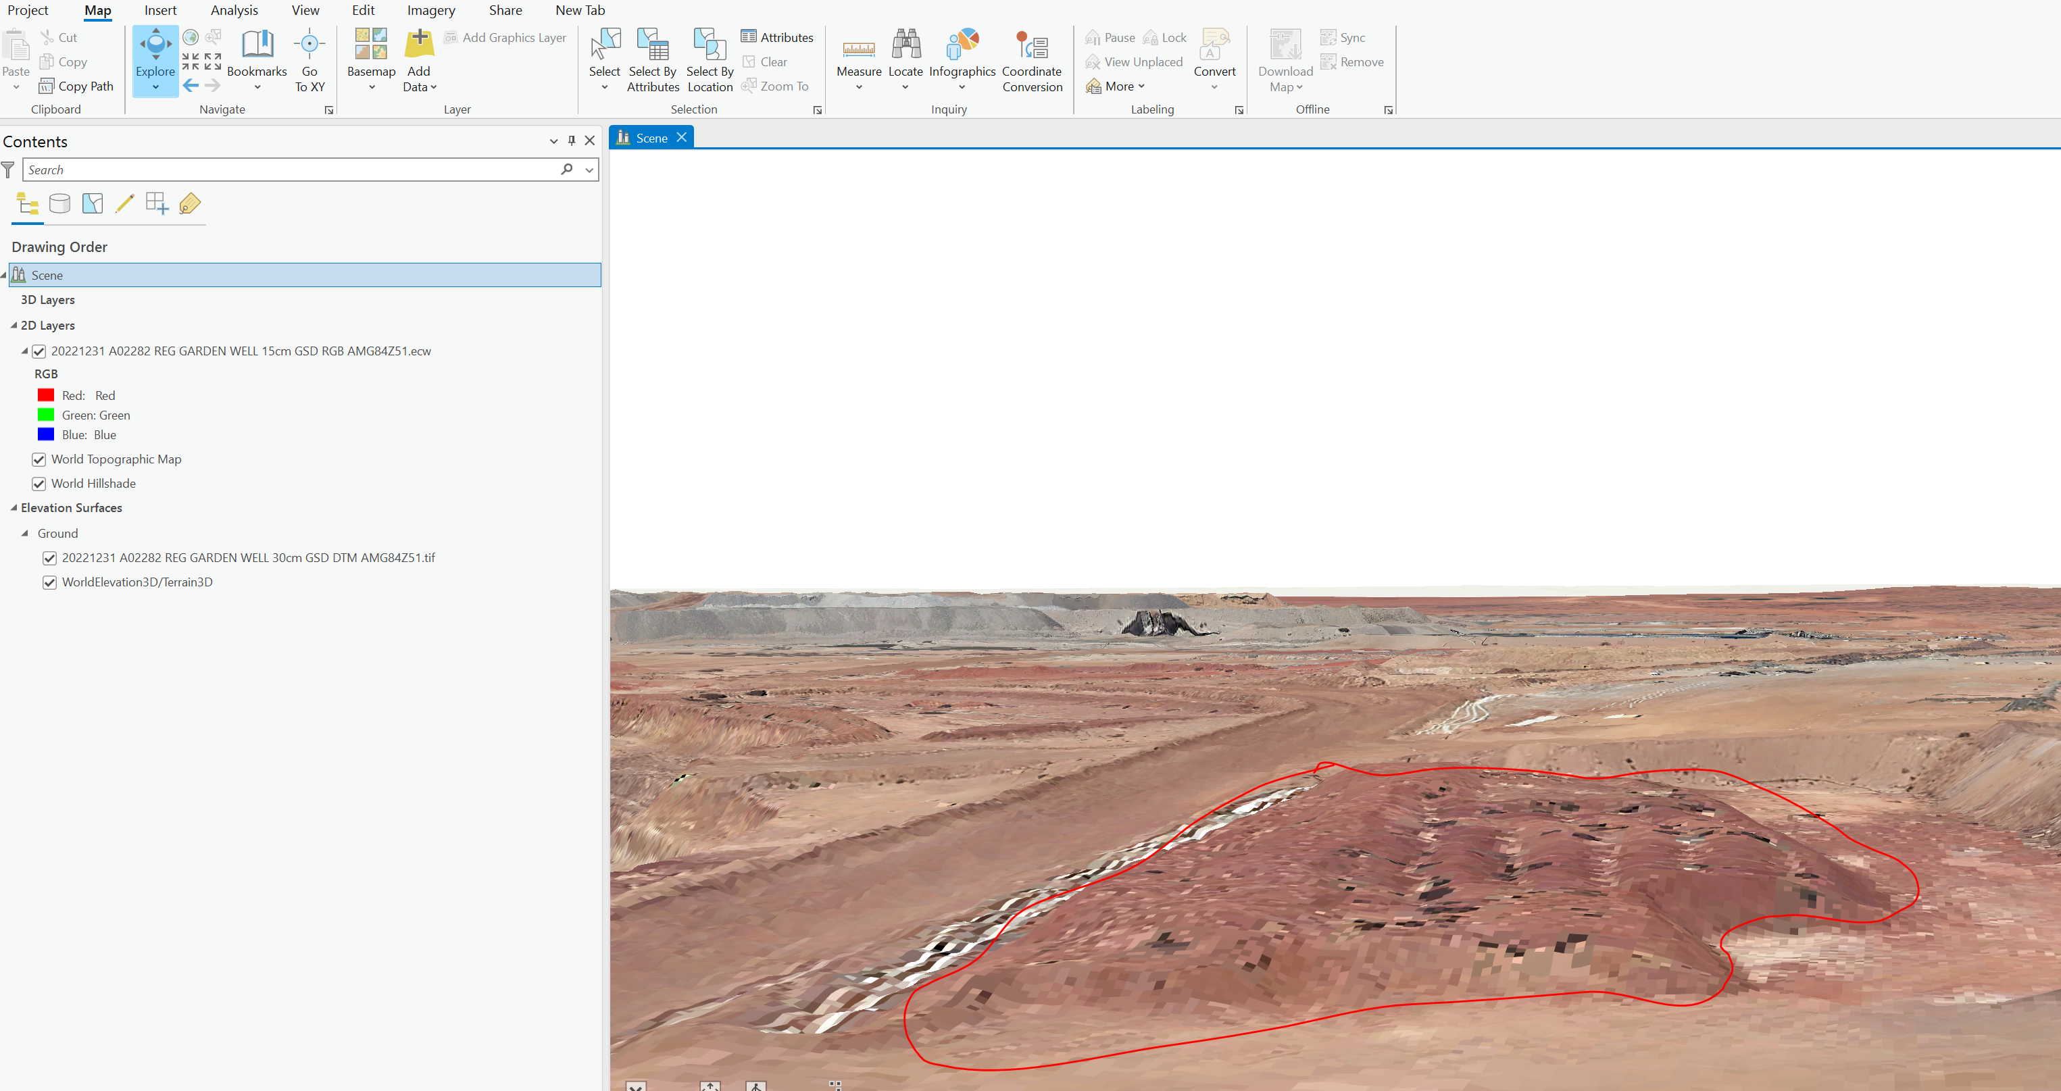Click the Add Data icon

(419, 45)
